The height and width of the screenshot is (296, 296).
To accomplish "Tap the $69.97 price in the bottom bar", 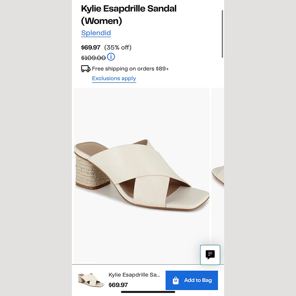I will click(118, 285).
